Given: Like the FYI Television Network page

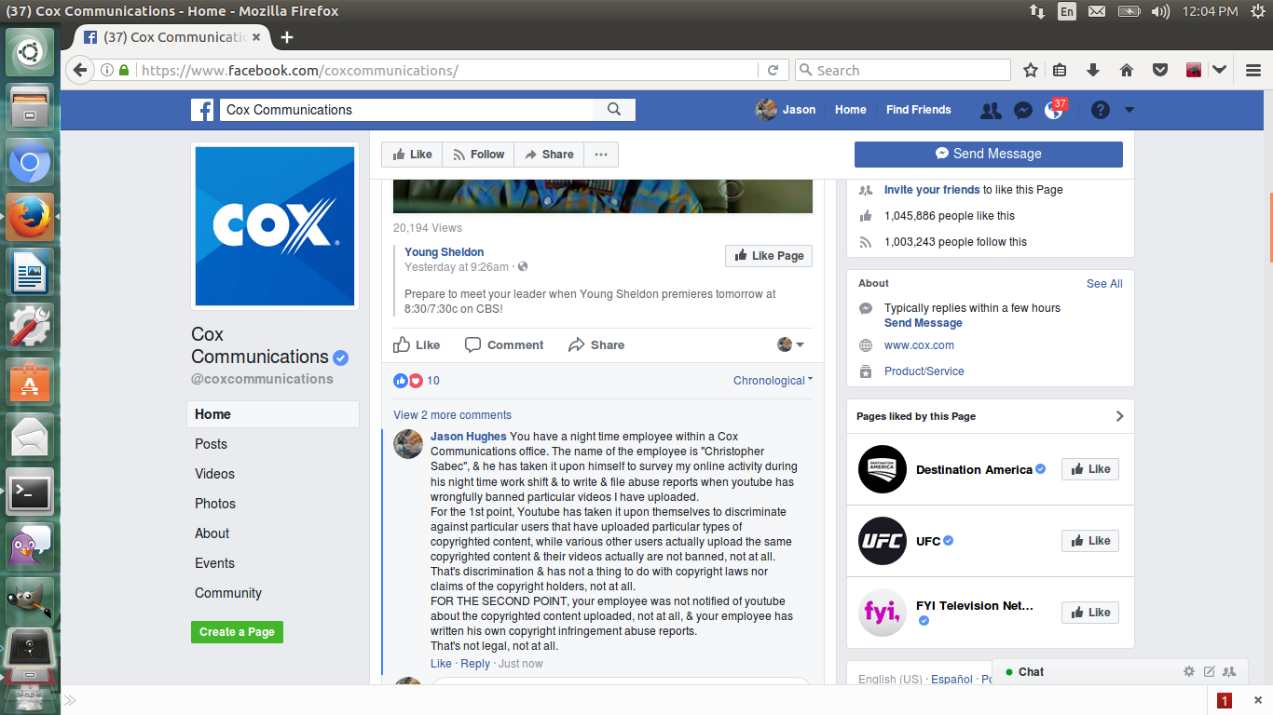Looking at the screenshot, I should coord(1090,613).
